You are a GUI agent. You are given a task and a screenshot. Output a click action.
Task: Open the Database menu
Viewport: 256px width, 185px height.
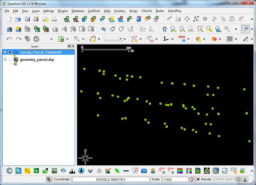click(78, 11)
